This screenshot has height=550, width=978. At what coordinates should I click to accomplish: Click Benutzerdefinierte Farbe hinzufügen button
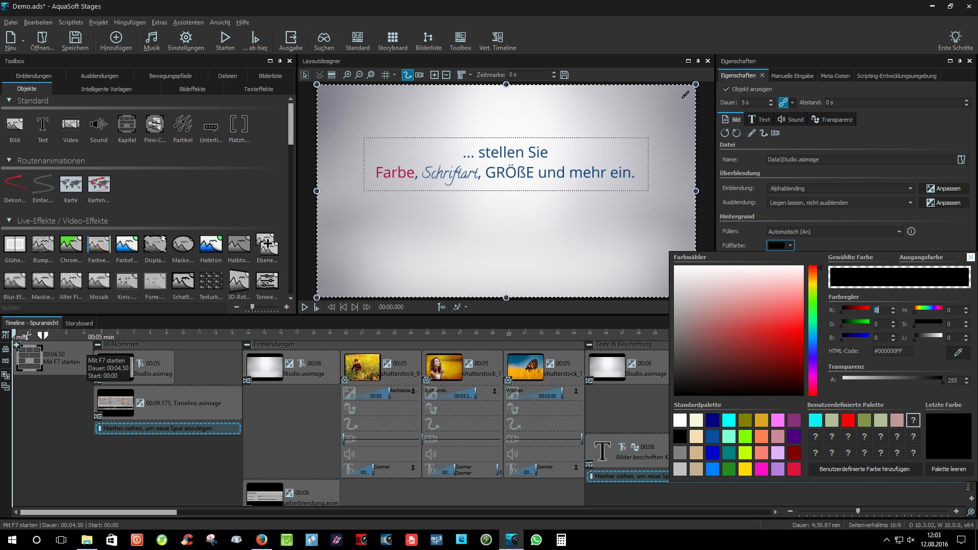pyautogui.click(x=864, y=469)
